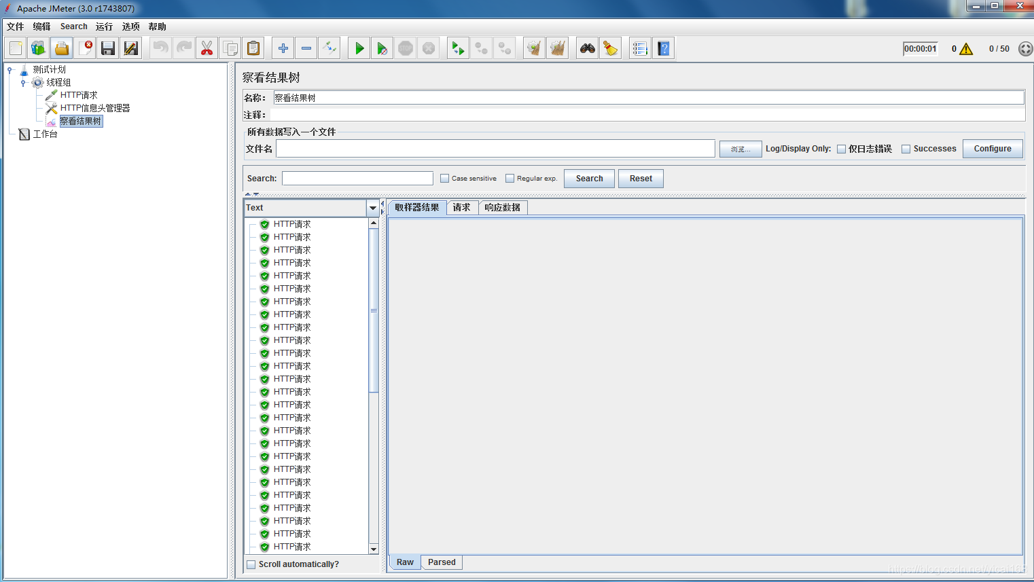The height and width of the screenshot is (582, 1034).
Task: Open Search with binoculars icon
Action: 588,48
